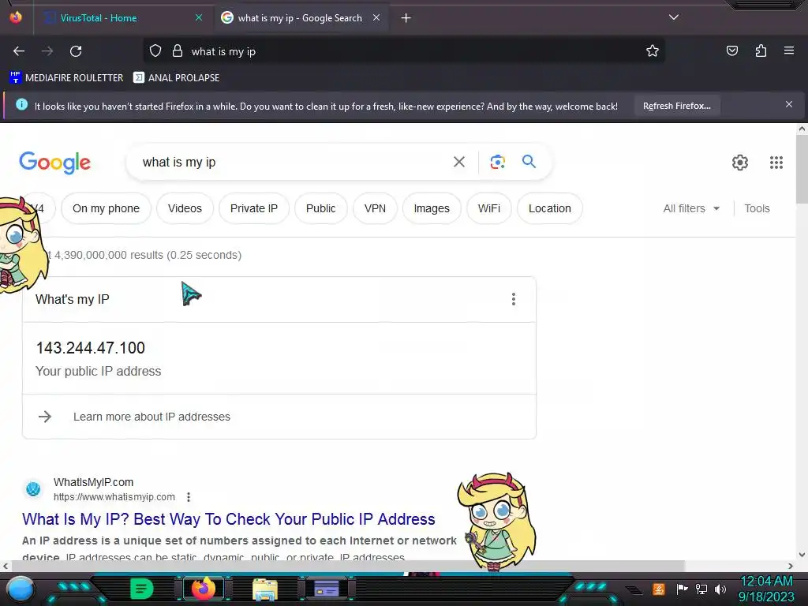This screenshot has width=808, height=606.
Task: Switch to Firefox in the taskbar
Action: [x=204, y=589]
